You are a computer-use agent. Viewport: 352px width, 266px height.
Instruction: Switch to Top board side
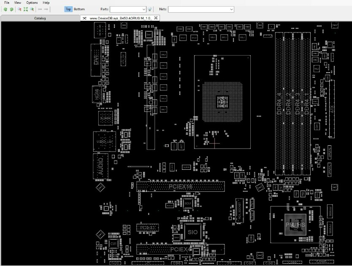pyautogui.click(x=68, y=9)
